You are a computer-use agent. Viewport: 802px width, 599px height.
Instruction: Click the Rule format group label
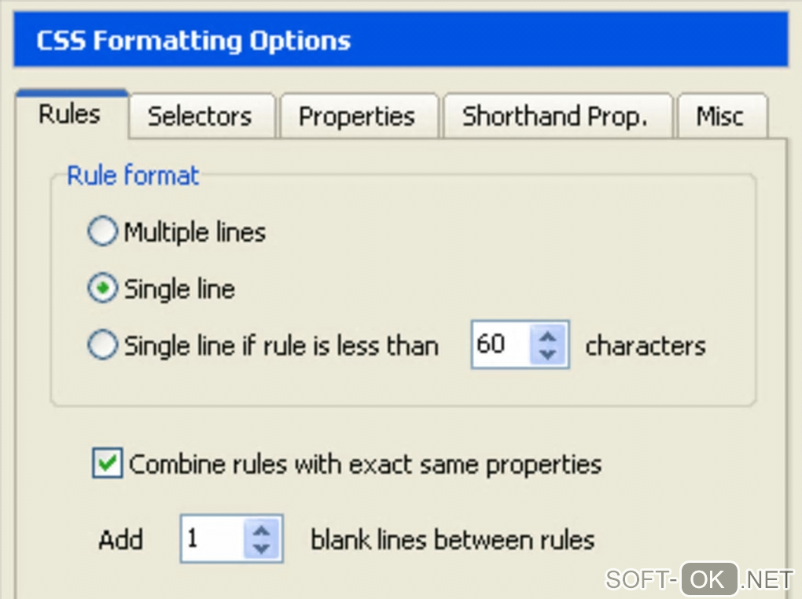133,176
